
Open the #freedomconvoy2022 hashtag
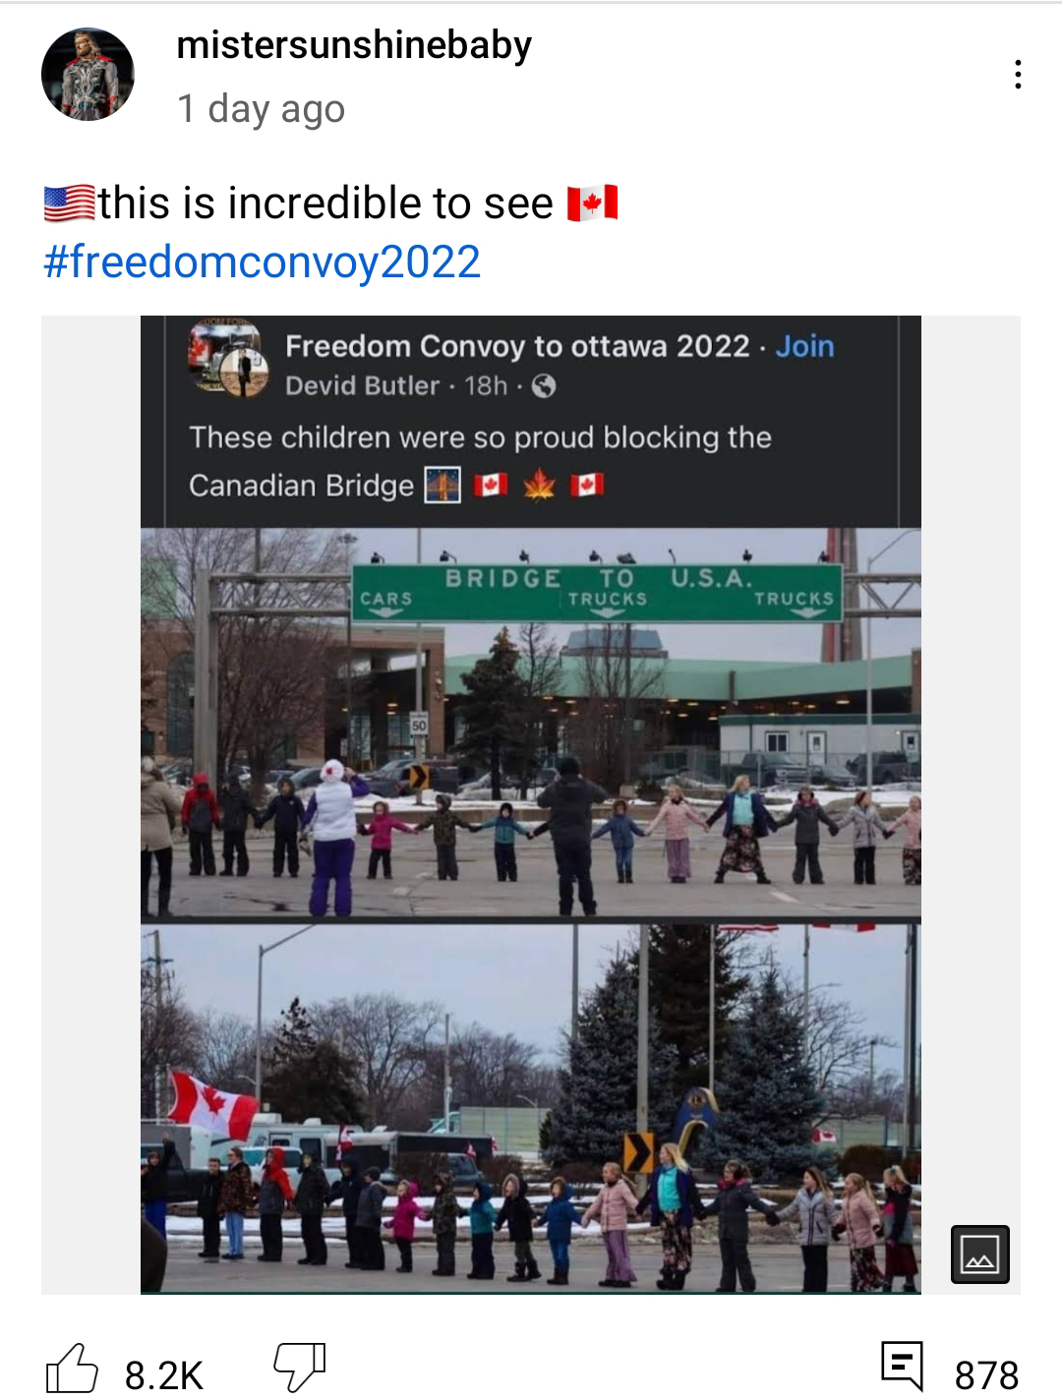click(x=263, y=262)
